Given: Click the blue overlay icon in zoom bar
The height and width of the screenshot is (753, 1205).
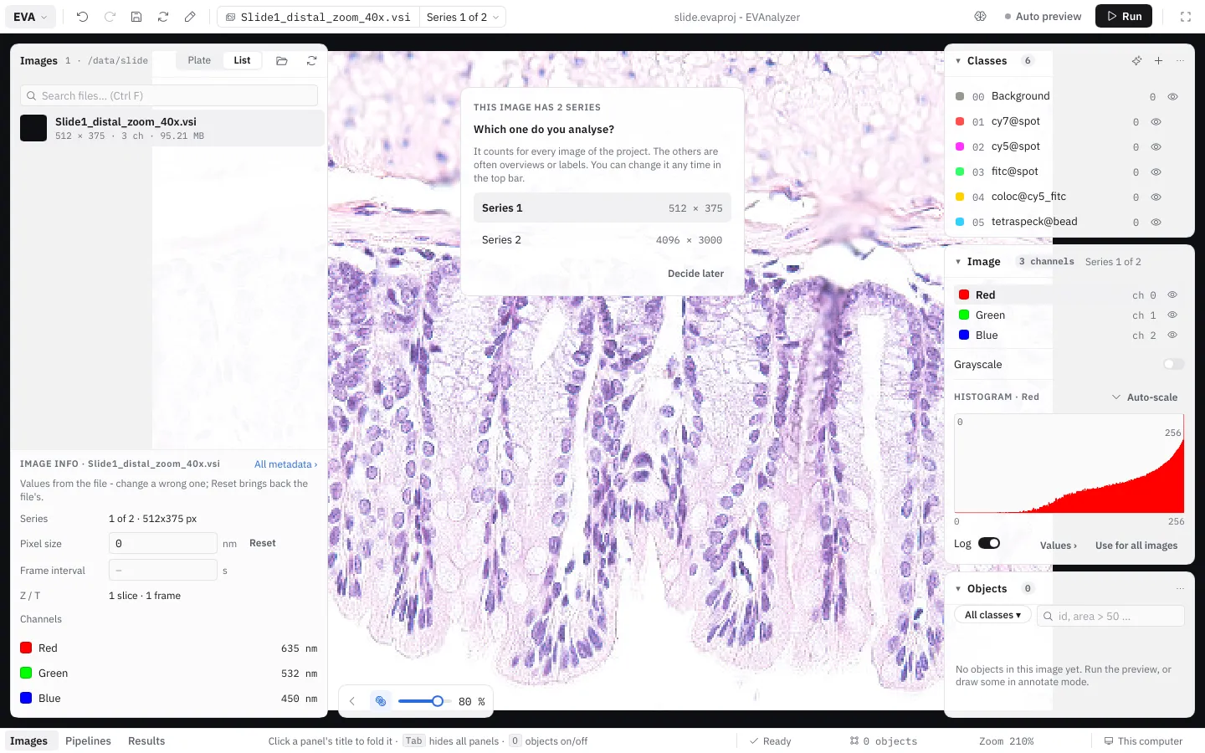Looking at the screenshot, I should pos(381,701).
